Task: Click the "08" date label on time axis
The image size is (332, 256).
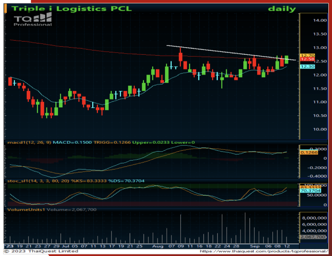Action: 278,246
